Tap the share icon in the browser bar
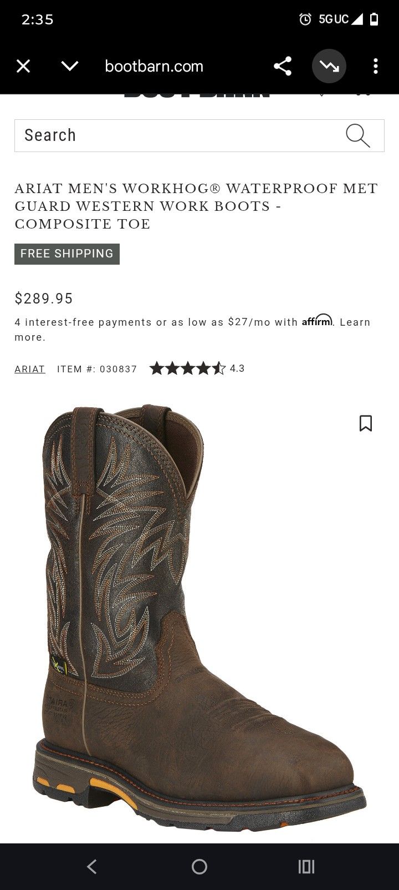Viewport: 399px width, 890px height. pos(283,67)
